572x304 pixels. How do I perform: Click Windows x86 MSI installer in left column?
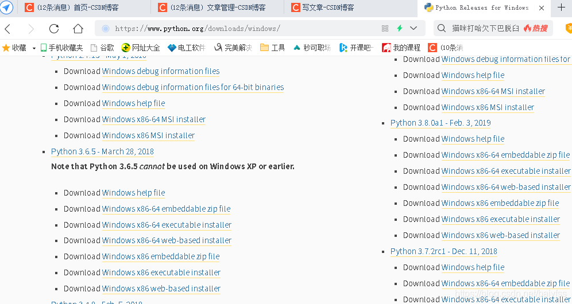point(148,135)
